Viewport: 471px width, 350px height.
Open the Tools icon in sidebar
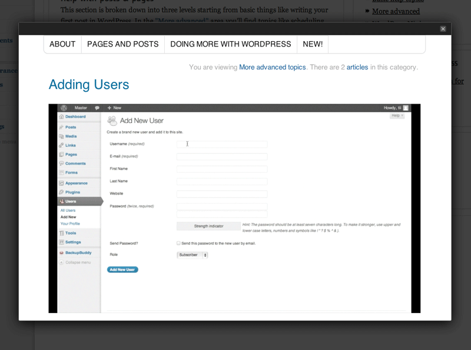click(62, 233)
